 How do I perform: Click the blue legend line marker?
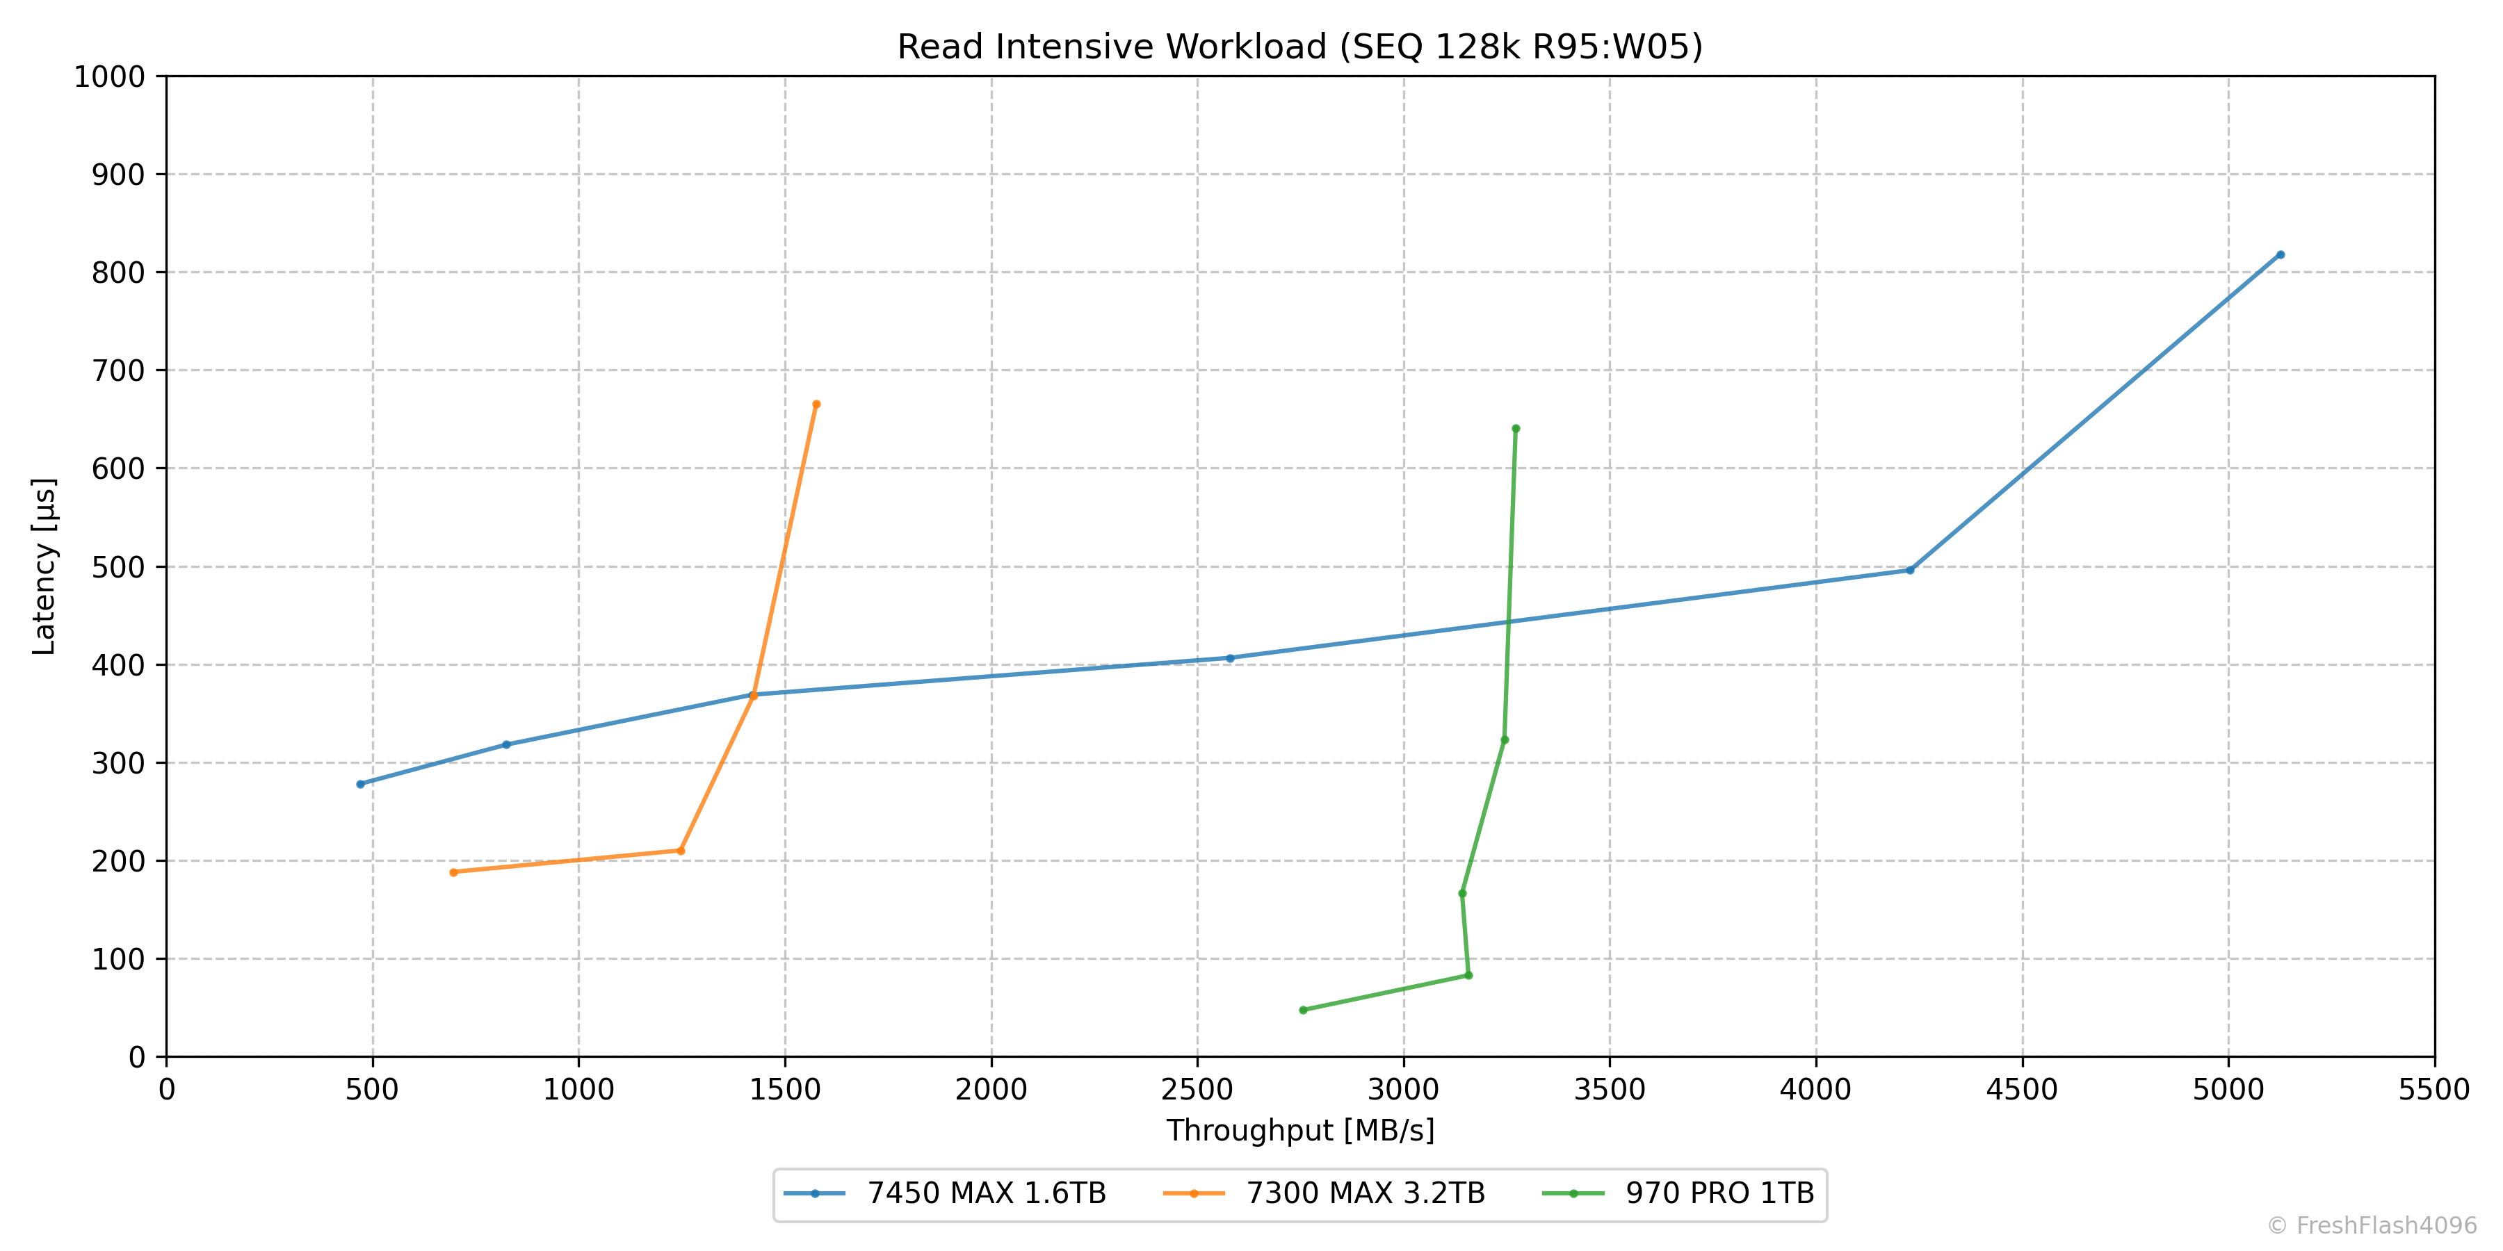[814, 1193]
